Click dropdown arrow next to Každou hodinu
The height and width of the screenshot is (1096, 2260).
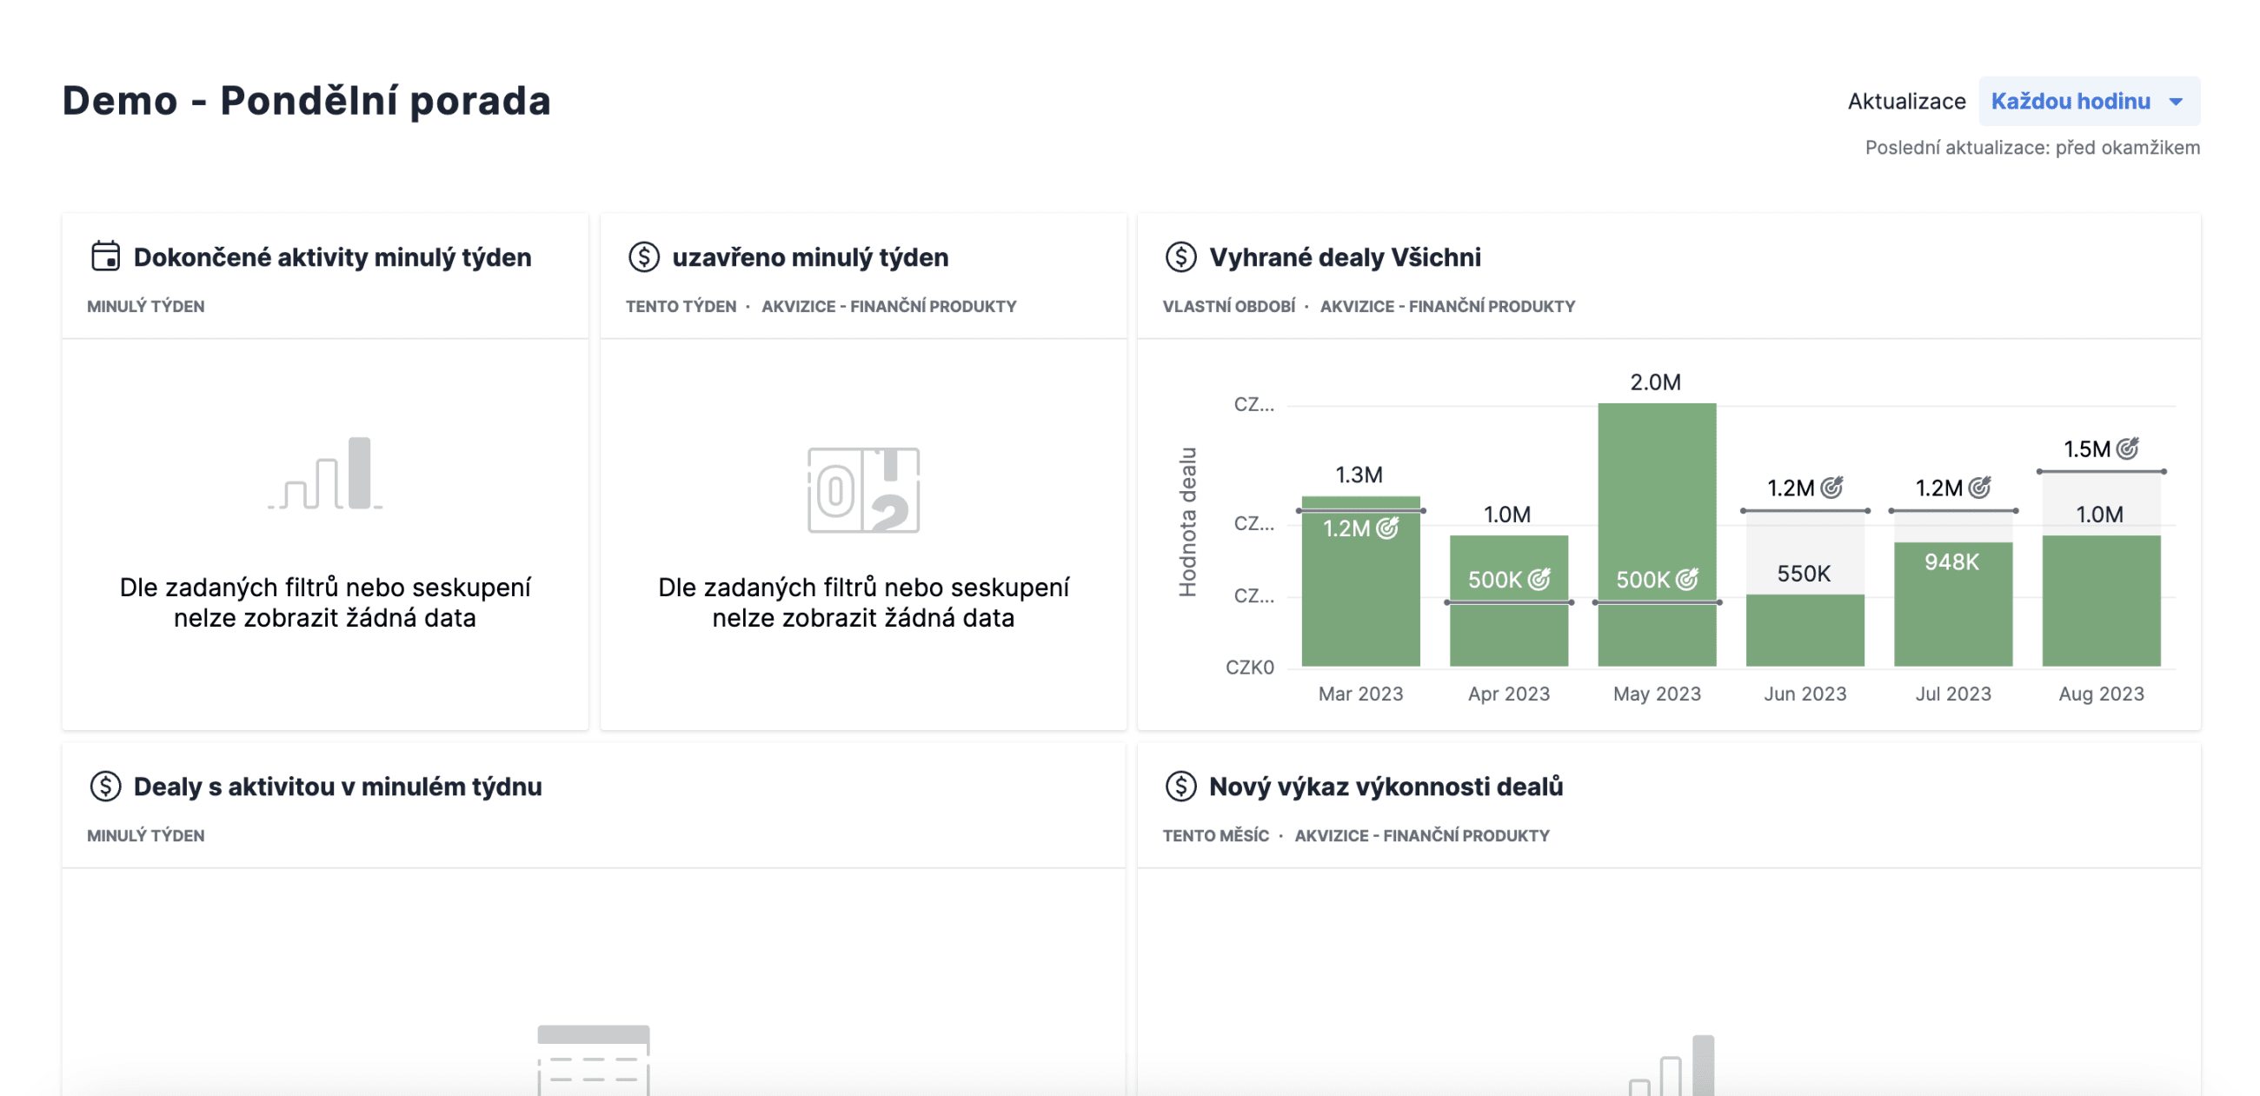coord(2176,102)
